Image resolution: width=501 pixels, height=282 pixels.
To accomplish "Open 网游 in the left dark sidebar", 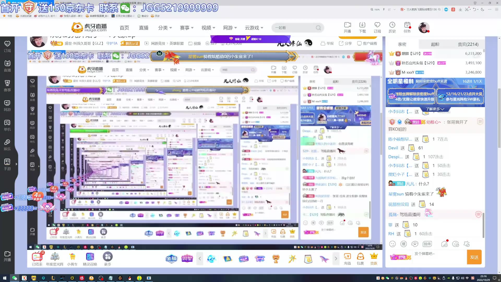I will coord(7,106).
